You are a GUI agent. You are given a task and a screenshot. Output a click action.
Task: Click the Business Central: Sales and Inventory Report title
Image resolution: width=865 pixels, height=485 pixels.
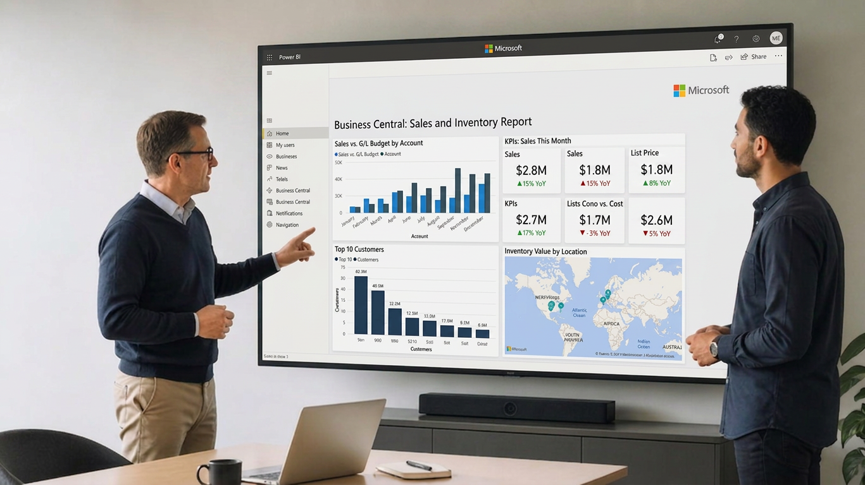click(433, 123)
